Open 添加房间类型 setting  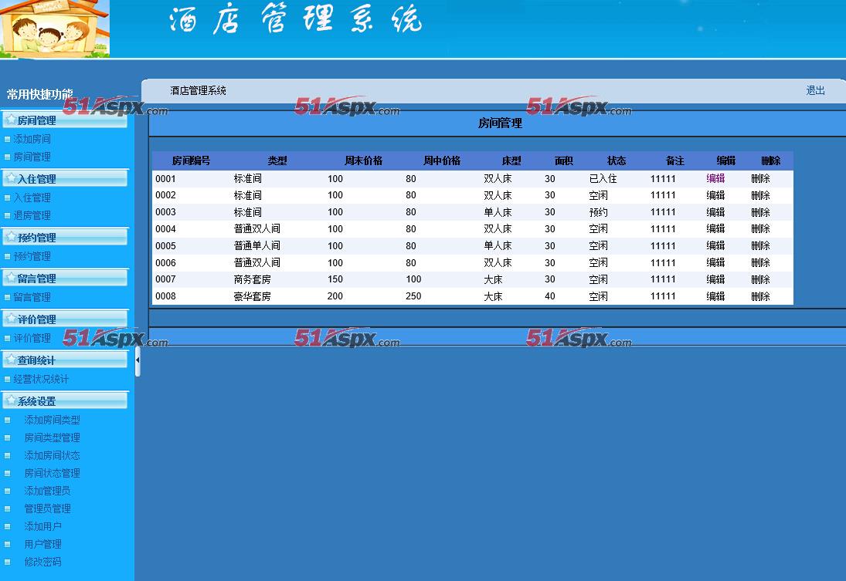pyautogui.click(x=52, y=420)
